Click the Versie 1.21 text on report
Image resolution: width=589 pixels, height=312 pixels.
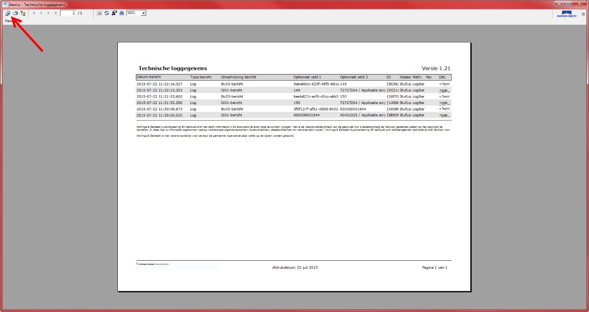pos(435,68)
